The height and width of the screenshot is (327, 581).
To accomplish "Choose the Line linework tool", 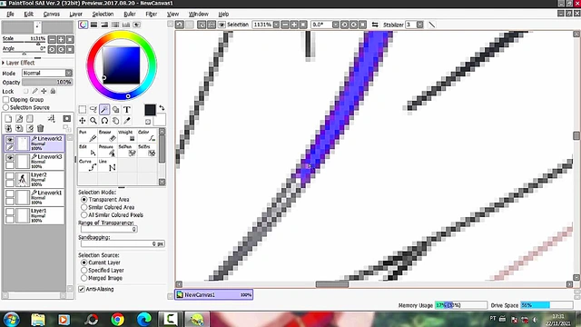I will (x=107, y=165).
